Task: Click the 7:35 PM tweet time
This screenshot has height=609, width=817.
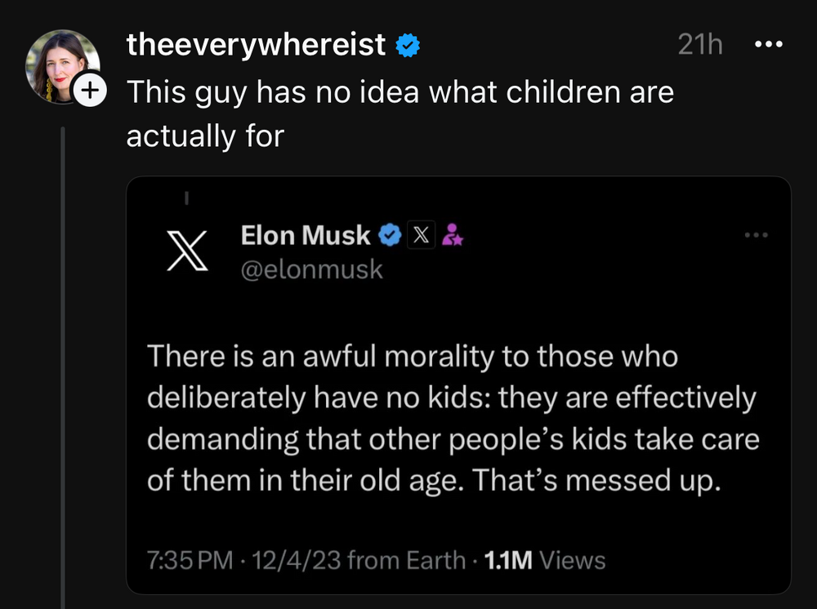Action: click(x=185, y=560)
